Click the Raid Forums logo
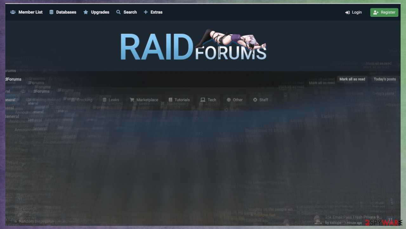406x229 pixels. point(193,45)
